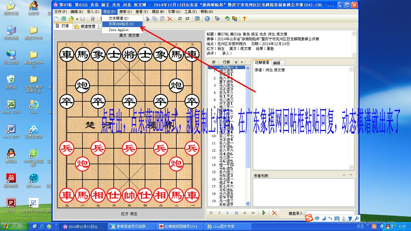The image size is (411, 231).
Task: Click the red X stop button
Action: (274, 213)
